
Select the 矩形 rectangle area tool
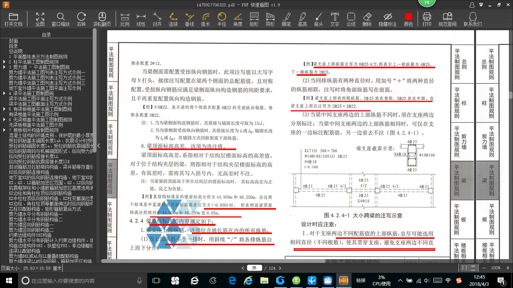(254, 19)
